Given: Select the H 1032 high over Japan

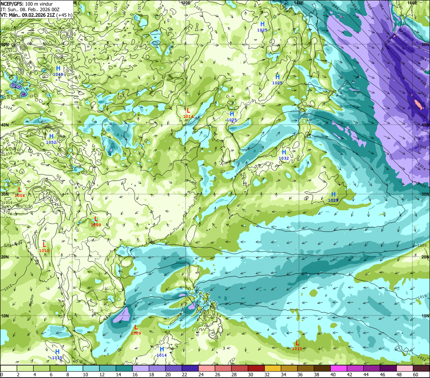Looking at the screenshot, I should (284, 154).
